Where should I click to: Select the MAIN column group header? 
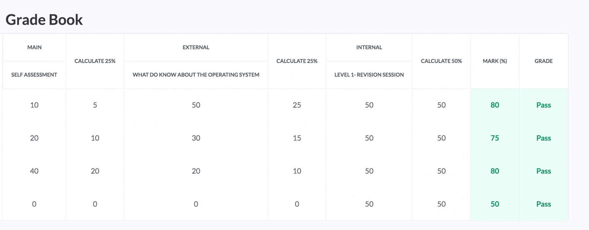coord(34,47)
